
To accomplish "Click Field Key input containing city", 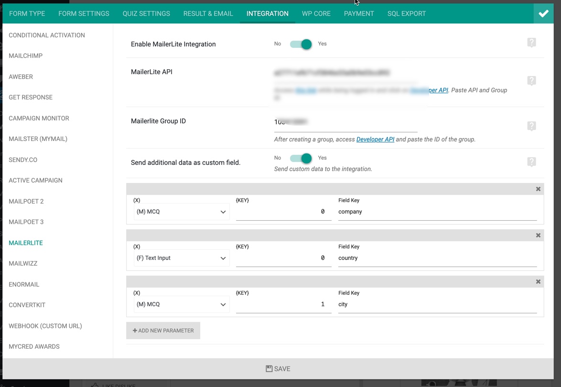I will pyautogui.click(x=437, y=304).
